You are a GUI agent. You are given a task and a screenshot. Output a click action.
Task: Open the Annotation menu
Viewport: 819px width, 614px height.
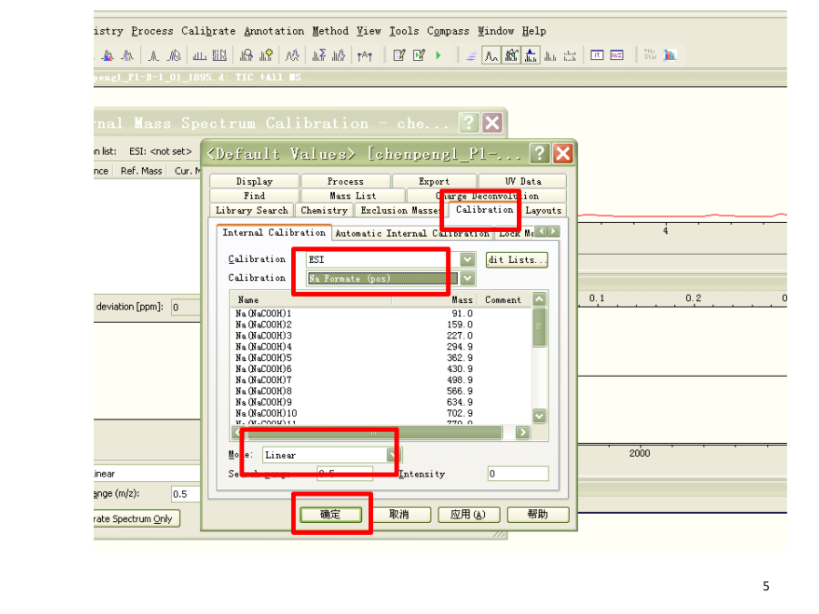274,31
